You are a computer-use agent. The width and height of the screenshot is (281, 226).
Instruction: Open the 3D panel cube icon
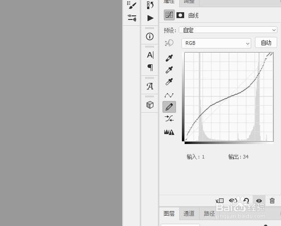pyautogui.click(x=150, y=105)
